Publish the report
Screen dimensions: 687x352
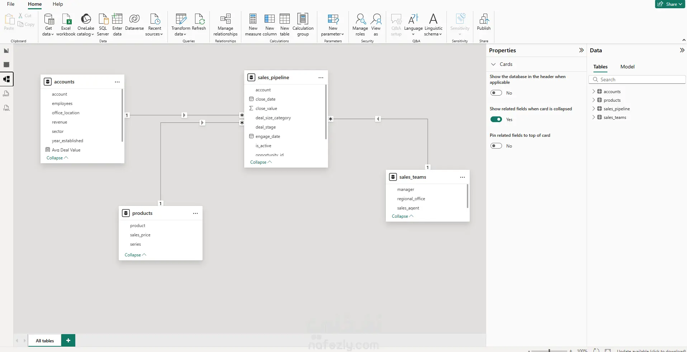[484, 22]
